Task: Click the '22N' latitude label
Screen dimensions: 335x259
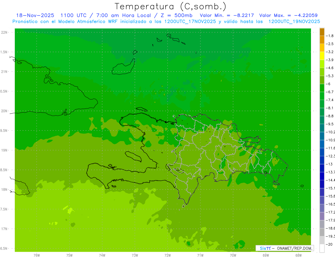Action: 4,32
